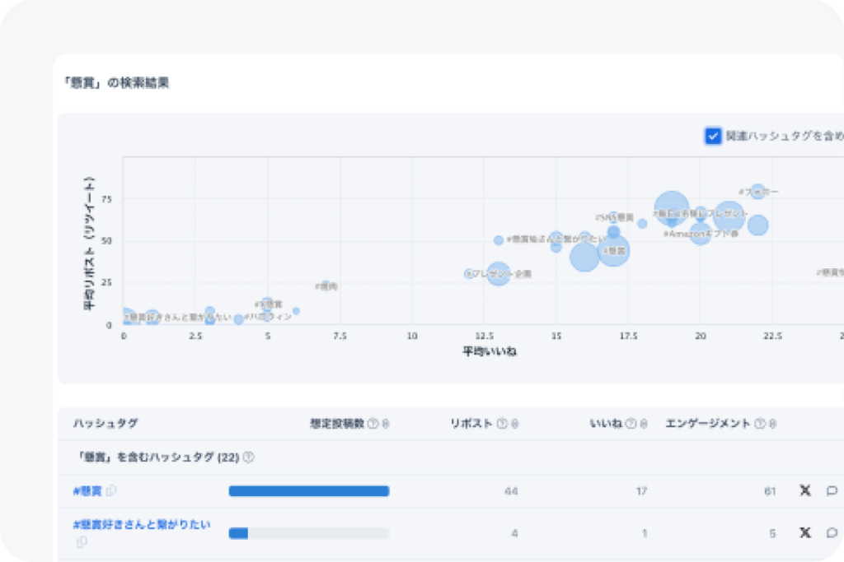The width and height of the screenshot is (844, 562).
Task: Click the #Amazonギフト券 bubble in the chart
Action: [700, 233]
